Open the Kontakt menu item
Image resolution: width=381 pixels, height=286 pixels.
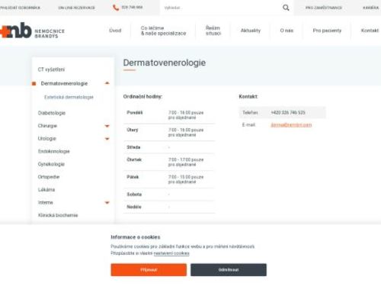point(370,31)
